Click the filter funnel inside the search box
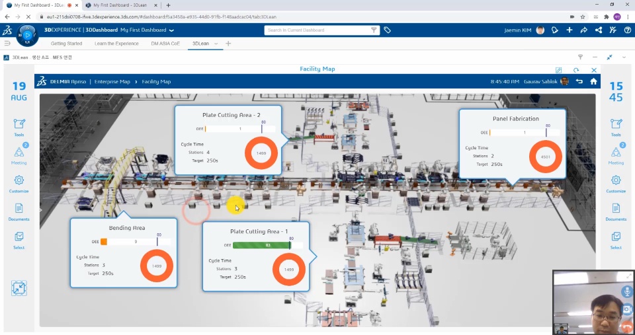 tap(374, 30)
